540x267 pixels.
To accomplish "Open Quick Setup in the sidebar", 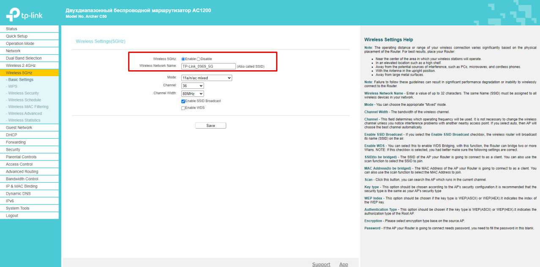I will pos(17,36).
